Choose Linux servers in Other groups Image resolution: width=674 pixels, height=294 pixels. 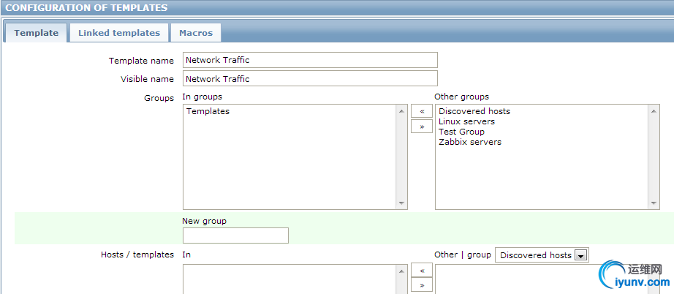(x=466, y=121)
